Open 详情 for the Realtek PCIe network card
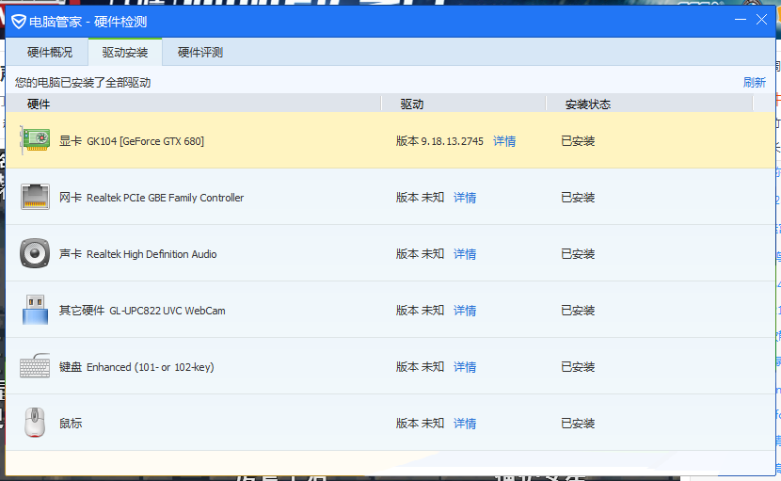Viewport: 781px width, 481px height. tap(465, 198)
